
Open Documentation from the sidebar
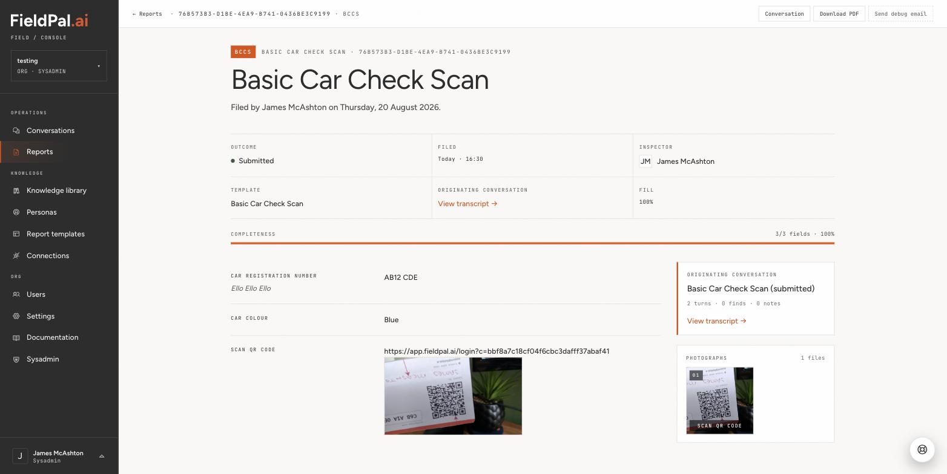[59, 337]
